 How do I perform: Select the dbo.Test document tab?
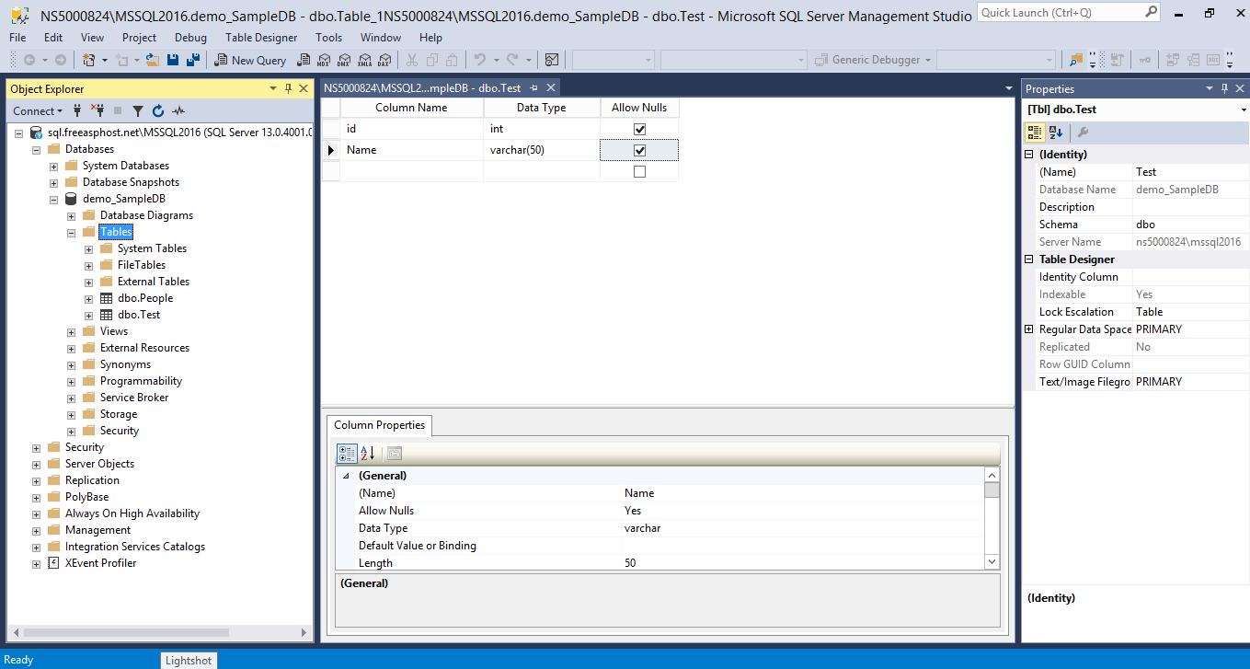[423, 88]
